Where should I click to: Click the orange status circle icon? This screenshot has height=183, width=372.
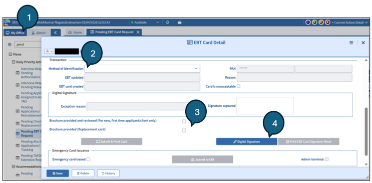point(321,23)
